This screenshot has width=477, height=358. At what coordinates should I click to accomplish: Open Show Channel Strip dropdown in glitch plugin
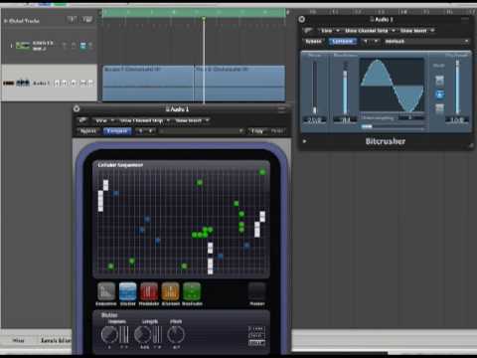coord(144,120)
